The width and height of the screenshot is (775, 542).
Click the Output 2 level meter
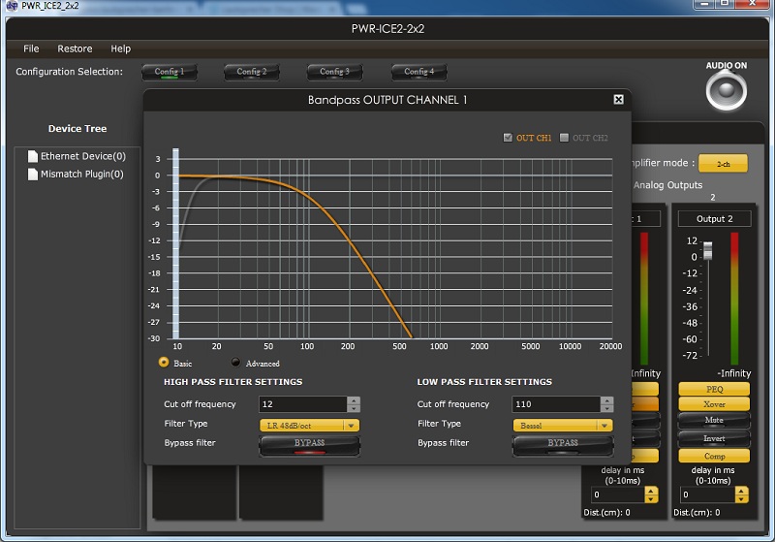(734, 299)
